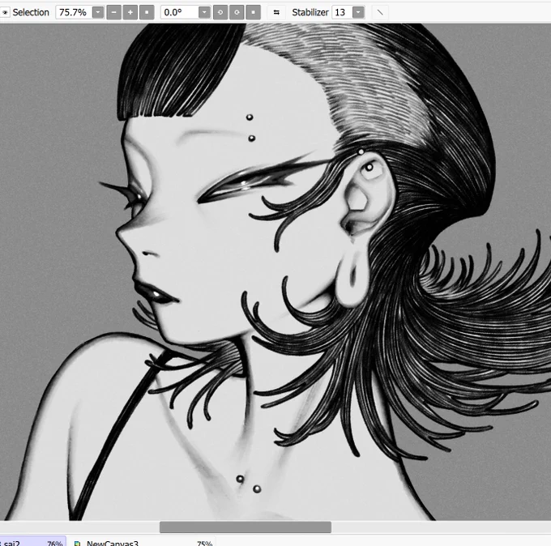Switch to the NewCanvas3 document tab
The width and height of the screenshot is (551, 546).
coord(141,542)
